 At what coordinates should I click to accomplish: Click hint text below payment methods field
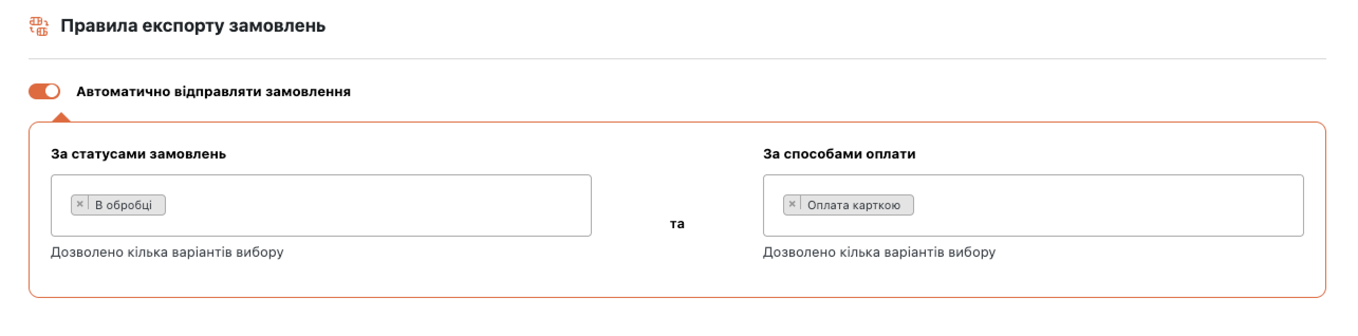tap(879, 252)
